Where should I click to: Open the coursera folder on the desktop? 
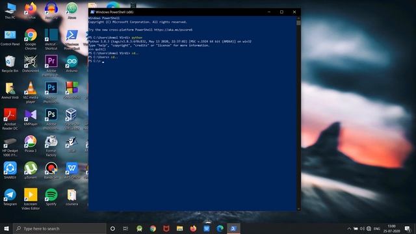(x=72, y=197)
